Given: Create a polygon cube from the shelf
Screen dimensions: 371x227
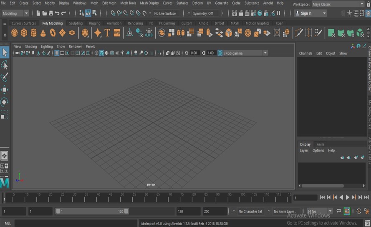Looking at the screenshot, I should (24, 33).
